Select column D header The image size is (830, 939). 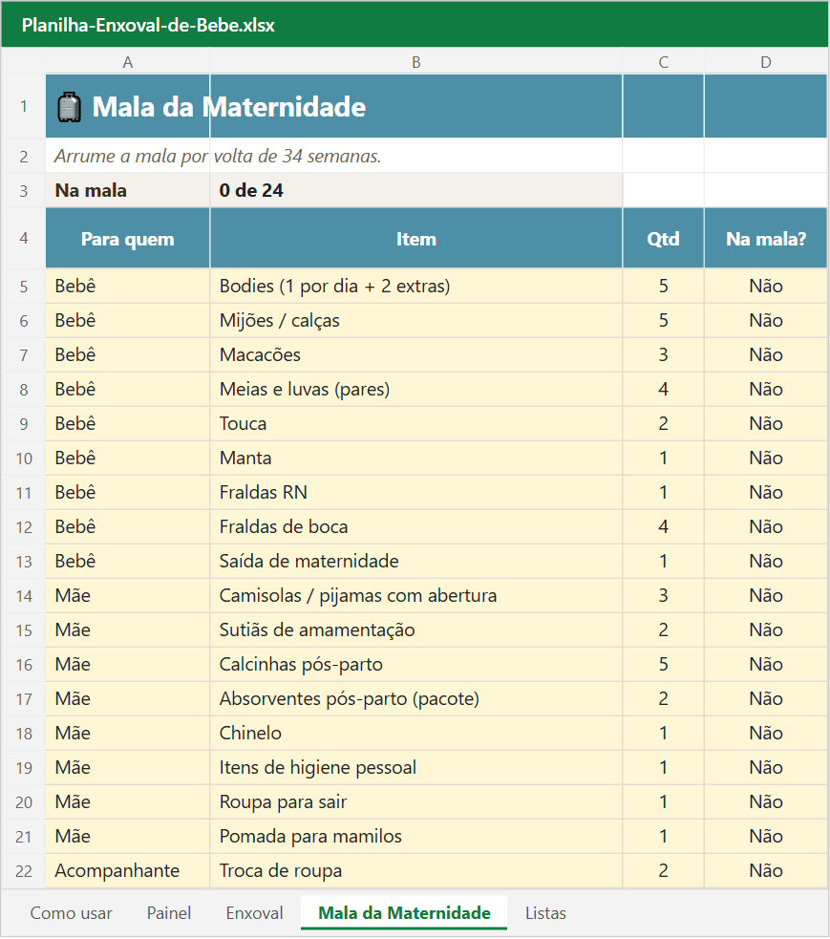(x=766, y=62)
